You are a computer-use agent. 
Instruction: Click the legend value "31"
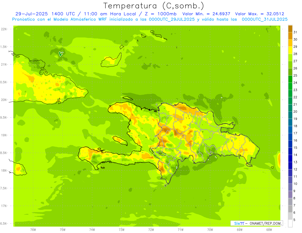click(295, 32)
